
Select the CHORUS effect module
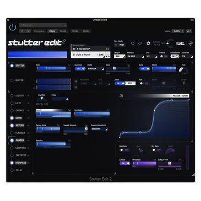coord(20,111)
